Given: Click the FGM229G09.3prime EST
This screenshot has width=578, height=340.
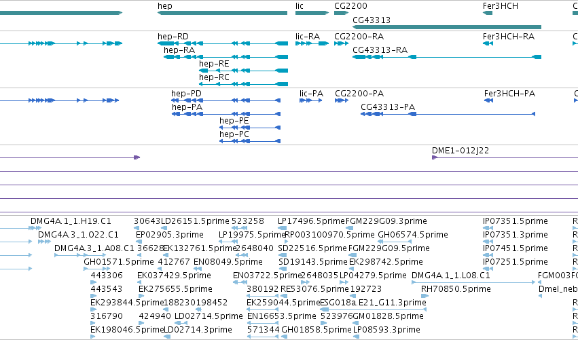Looking at the screenshot, I should pyautogui.click(x=348, y=228).
